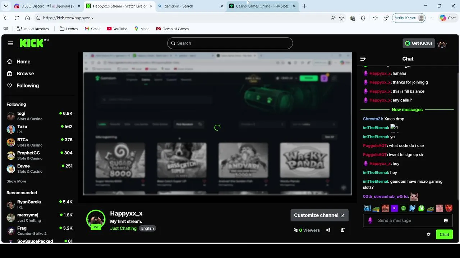460x258 pixels.
Task: Click the browser home icon
Action: point(28,18)
